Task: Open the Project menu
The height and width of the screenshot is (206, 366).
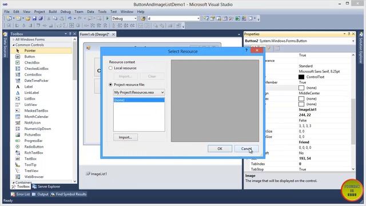Action: (39, 11)
